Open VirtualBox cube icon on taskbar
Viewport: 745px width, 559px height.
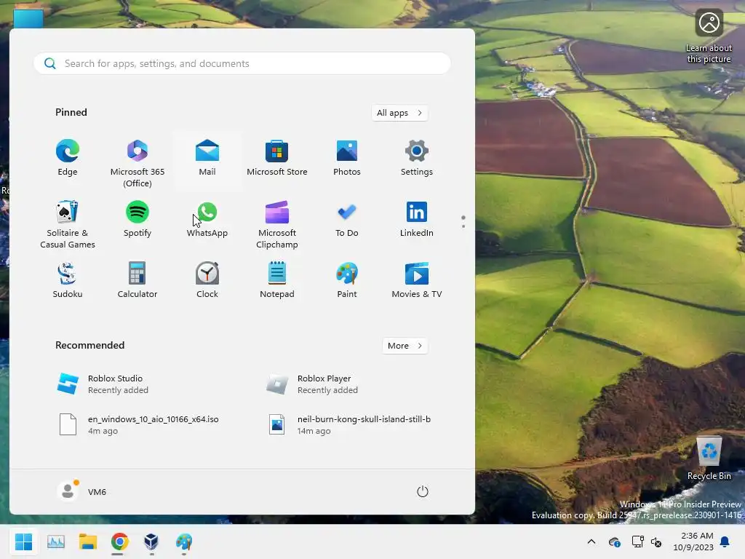coord(151,542)
